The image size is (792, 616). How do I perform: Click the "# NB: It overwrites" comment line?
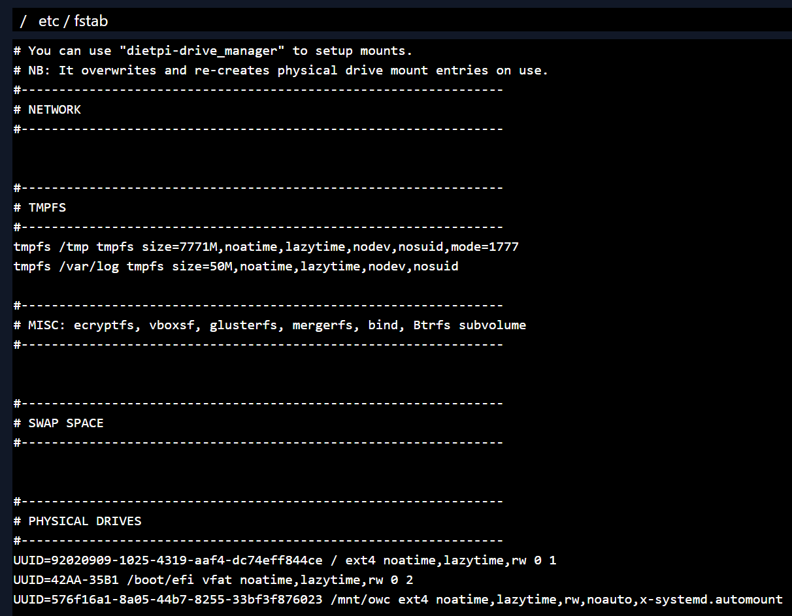pyautogui.click(x=281, y=71)
